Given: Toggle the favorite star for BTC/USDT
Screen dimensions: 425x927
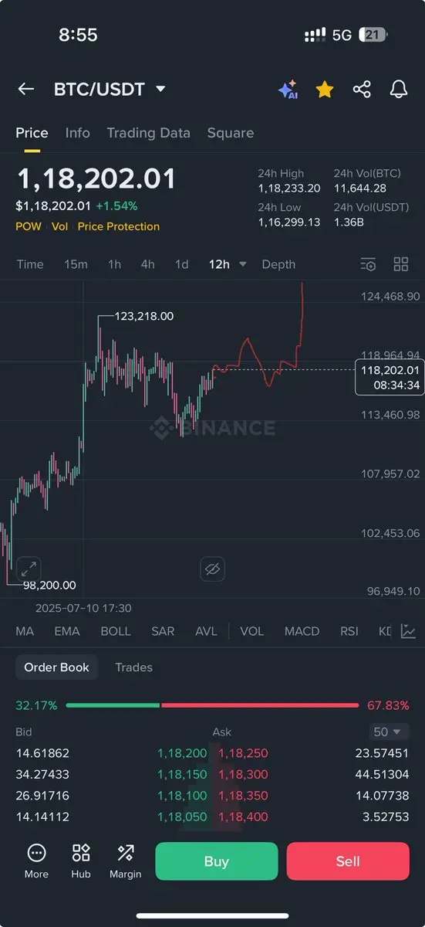Looking at the screenshot, I should [325, 90].
